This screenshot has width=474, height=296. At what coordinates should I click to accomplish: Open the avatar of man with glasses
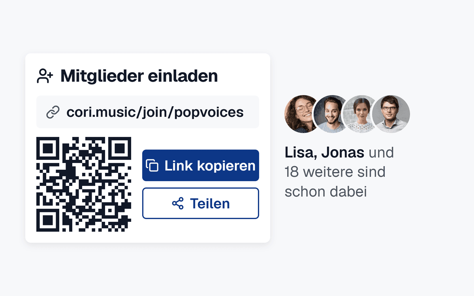click(391, 114)
